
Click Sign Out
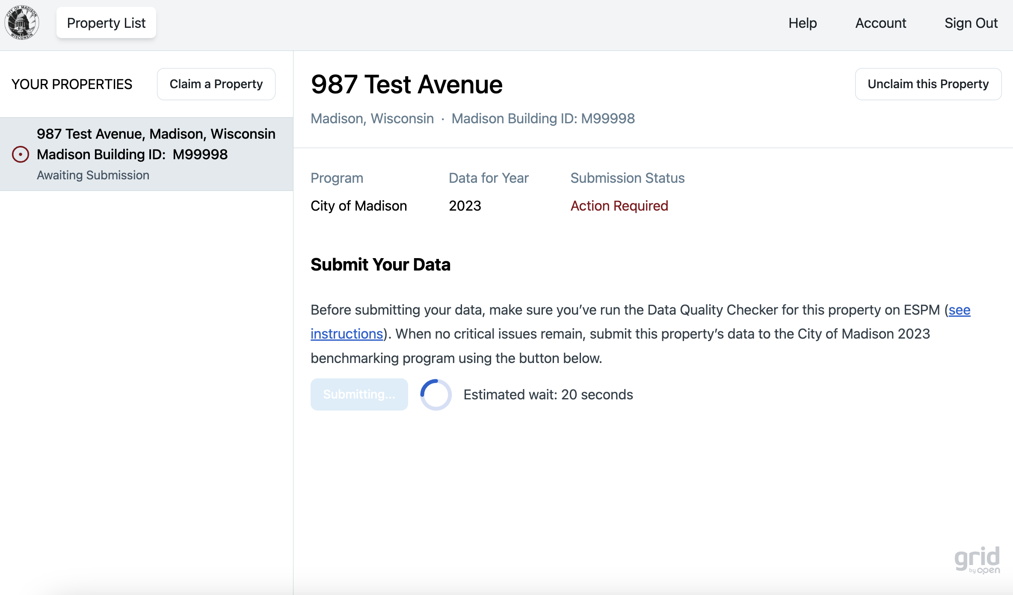point(971,23)
